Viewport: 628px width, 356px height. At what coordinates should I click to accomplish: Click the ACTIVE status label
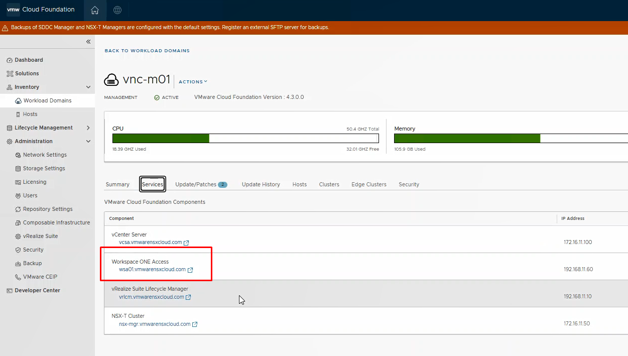pos(170,97)
